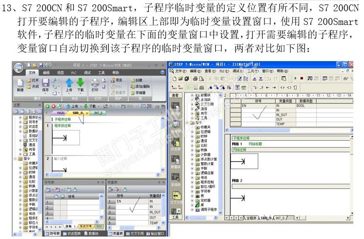Click the blue 上传 upload arrow in SMART ribbon

(69, 83)
